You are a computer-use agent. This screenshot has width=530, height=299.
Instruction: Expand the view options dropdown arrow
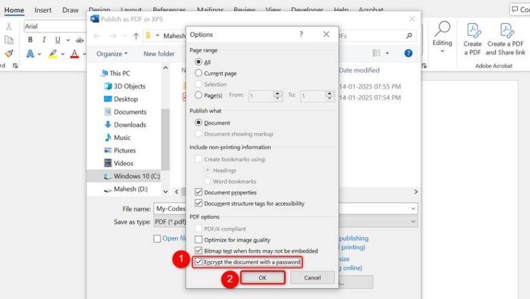387,53
